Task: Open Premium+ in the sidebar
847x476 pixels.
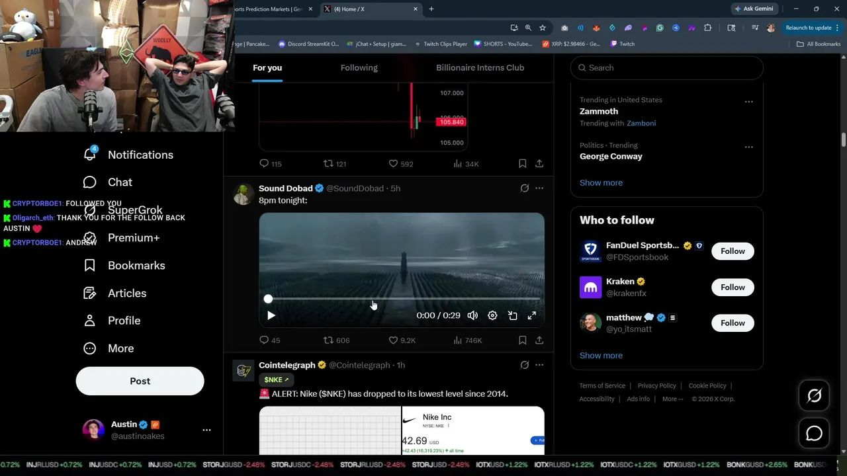Action: [x=121, y=238]
